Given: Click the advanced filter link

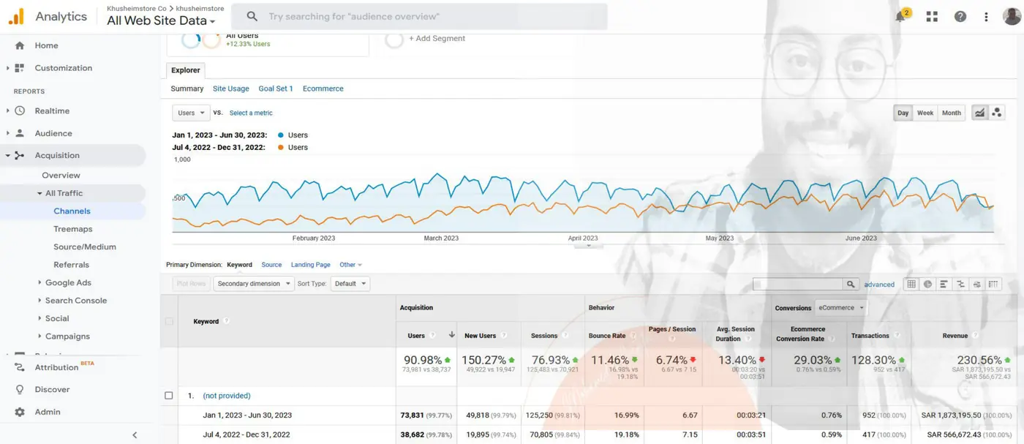Looking at the screenshot, I should tap(879, 285).
